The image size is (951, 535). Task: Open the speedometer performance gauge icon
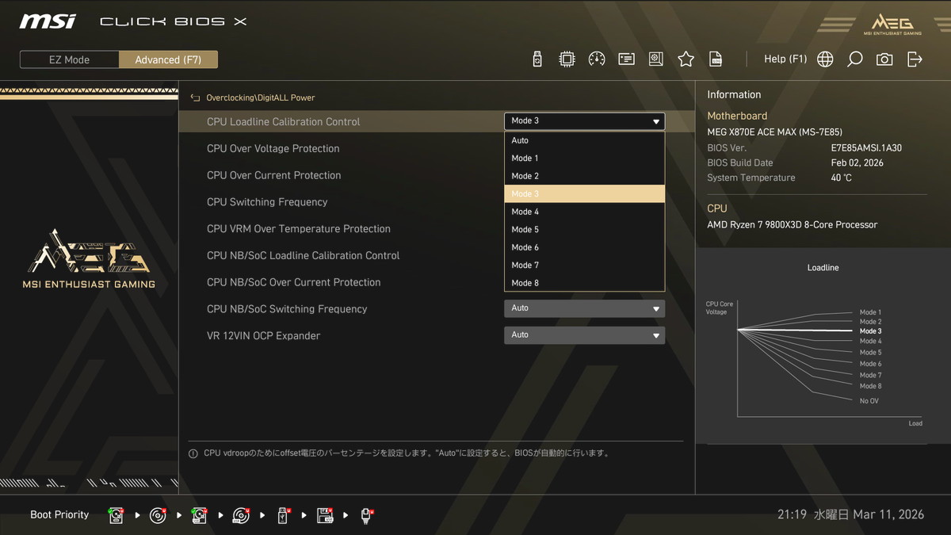point(597,59)
